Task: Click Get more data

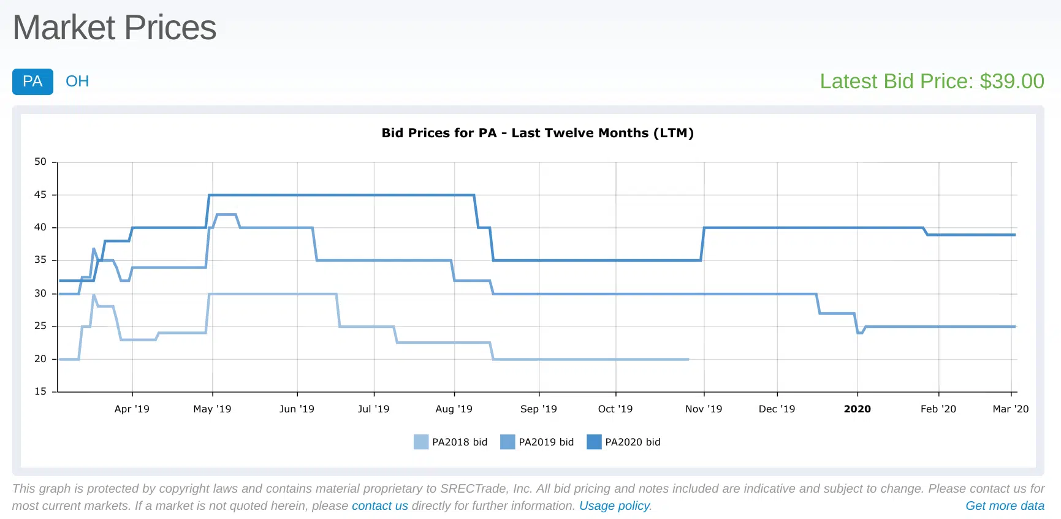Action: click(x=1005, y=506)
